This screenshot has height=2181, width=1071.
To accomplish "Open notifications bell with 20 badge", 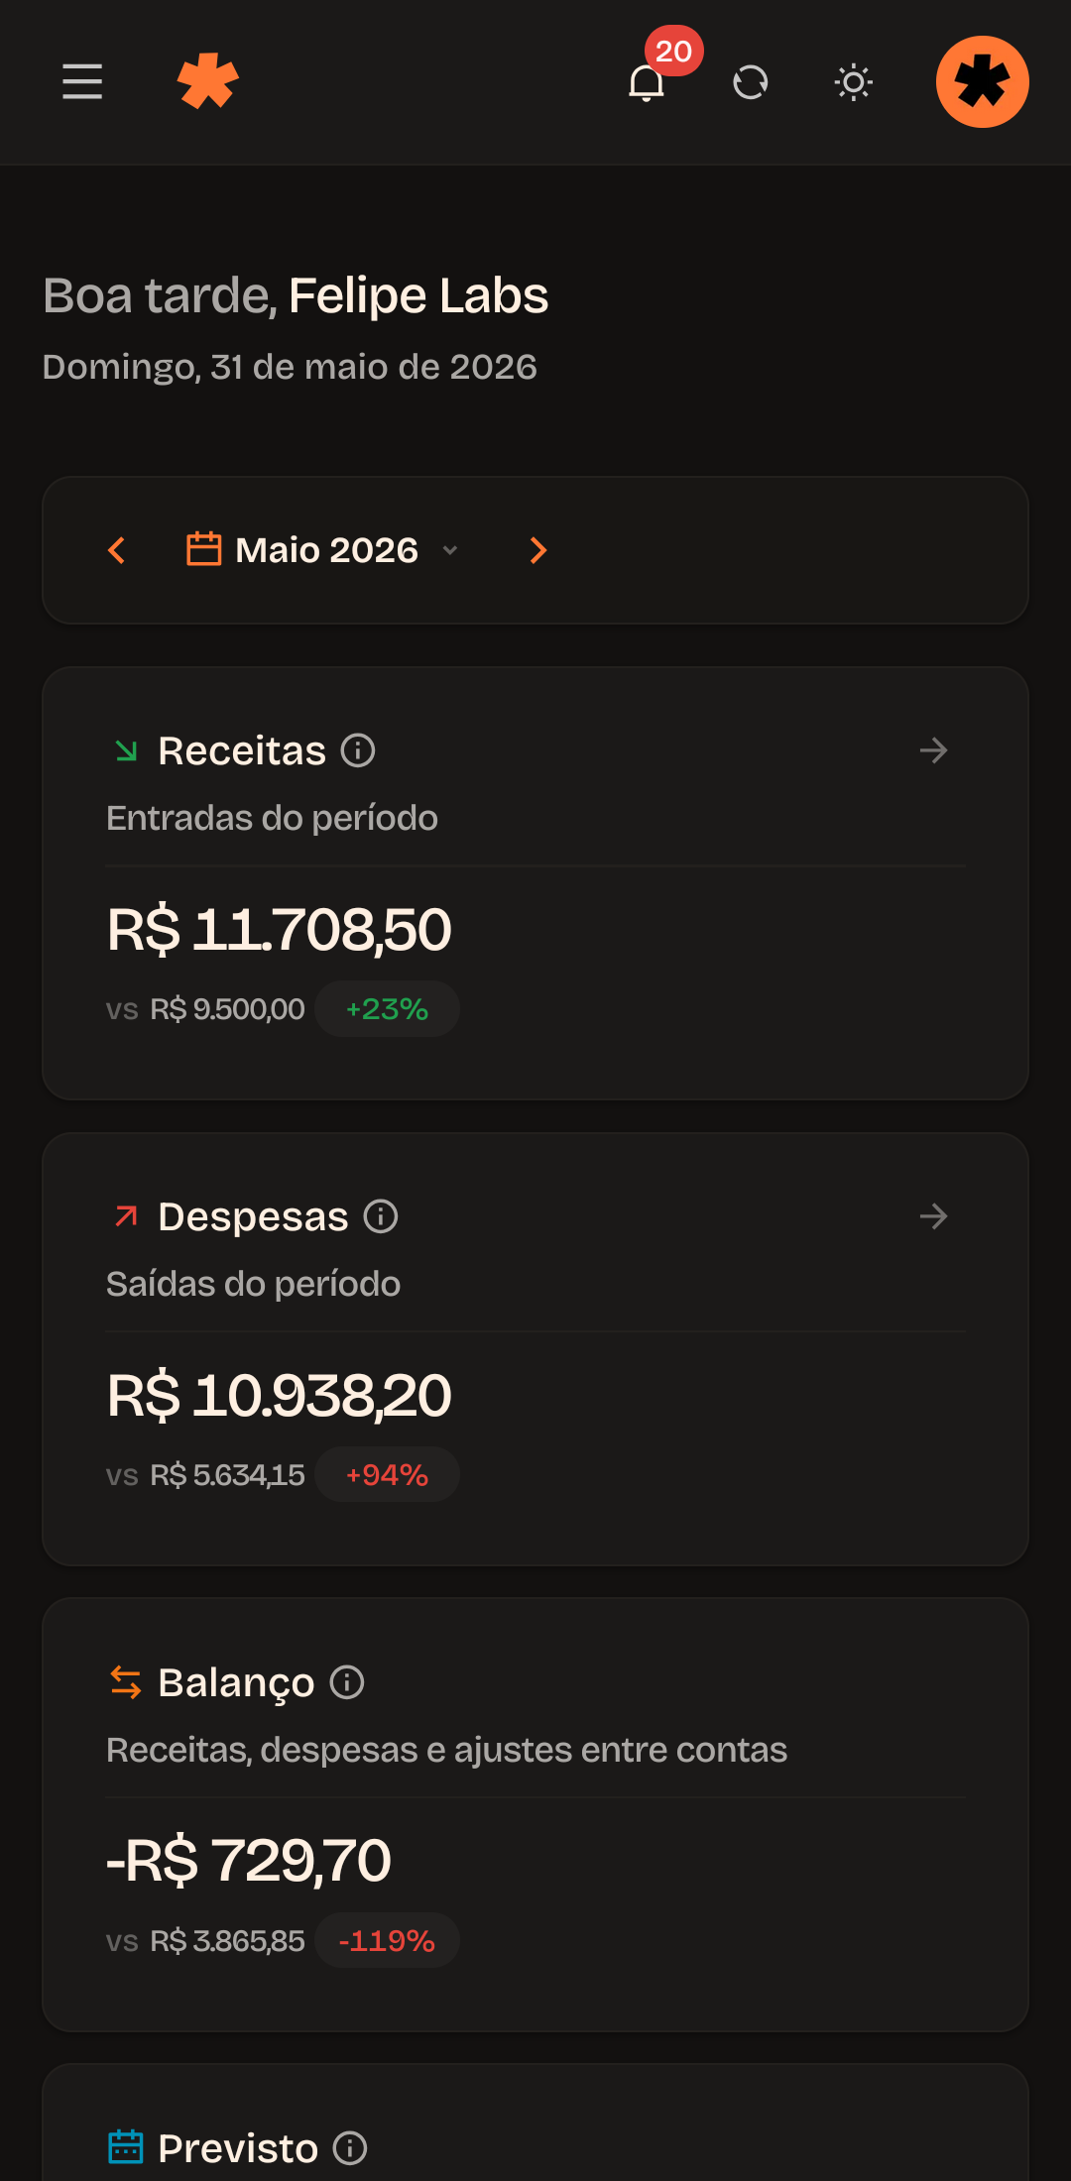I will pos(647,82).
